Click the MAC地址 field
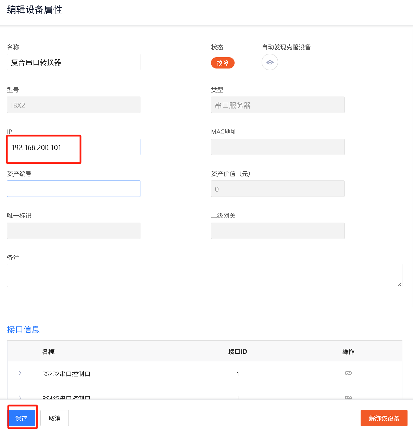 coord(277,147)
